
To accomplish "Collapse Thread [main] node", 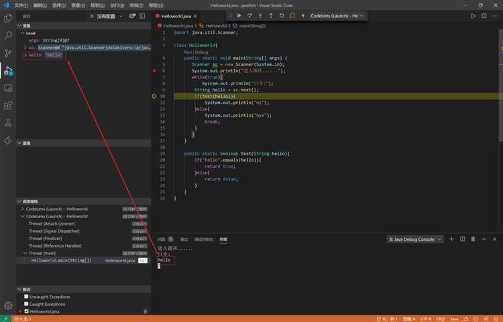I will 25,253.
